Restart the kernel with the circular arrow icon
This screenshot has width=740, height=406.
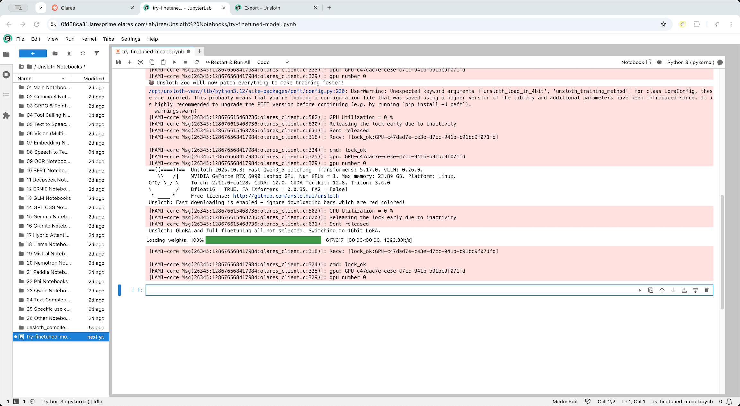[x=197, y=62]
